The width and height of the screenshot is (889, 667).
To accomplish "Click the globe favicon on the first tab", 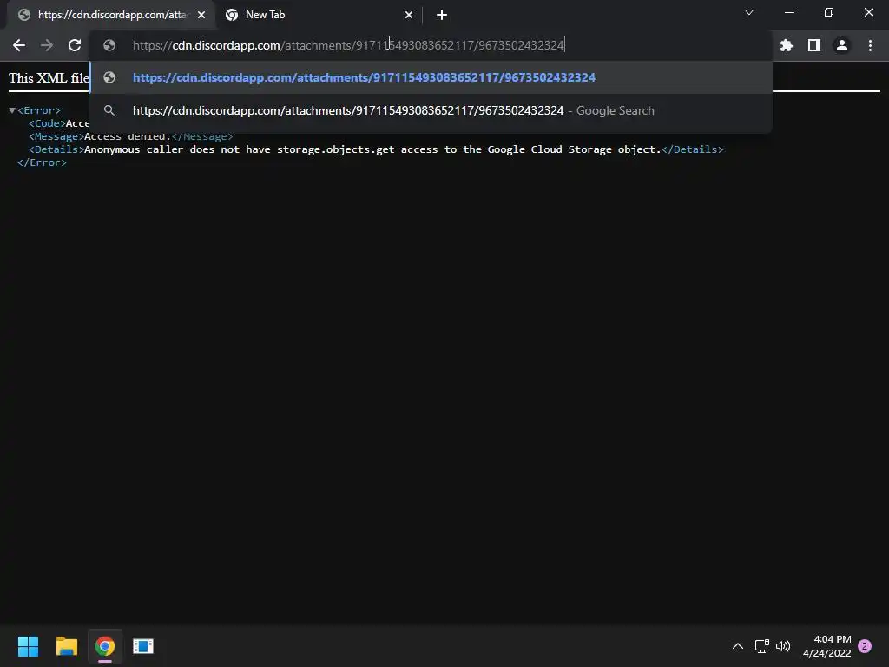I will (23, 15).
